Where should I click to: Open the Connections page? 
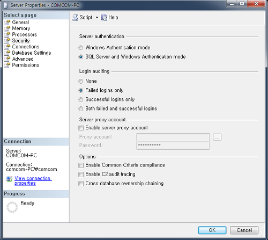(26, 47)
